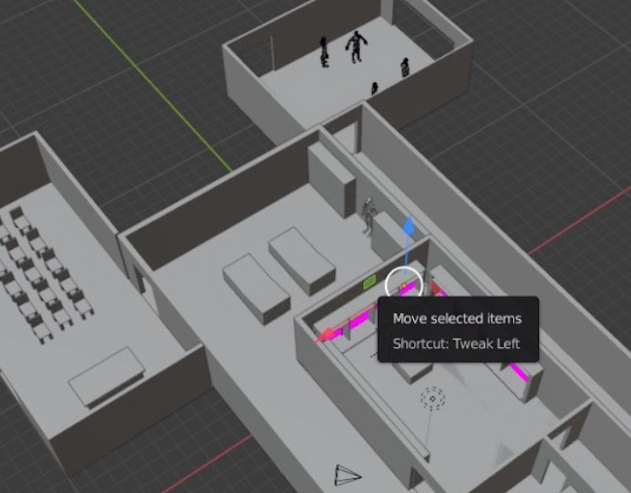The width and height of the screenshot is (631, 493).
Task: Select the desk block in the classroom
Action: 107,378
